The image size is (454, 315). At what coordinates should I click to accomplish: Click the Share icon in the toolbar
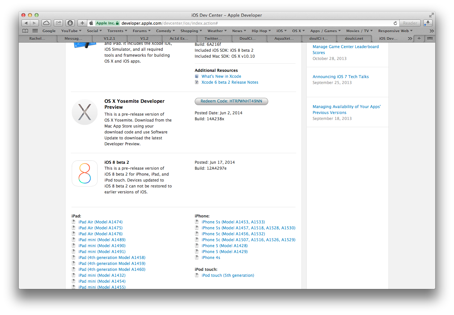tap(58, 23)
